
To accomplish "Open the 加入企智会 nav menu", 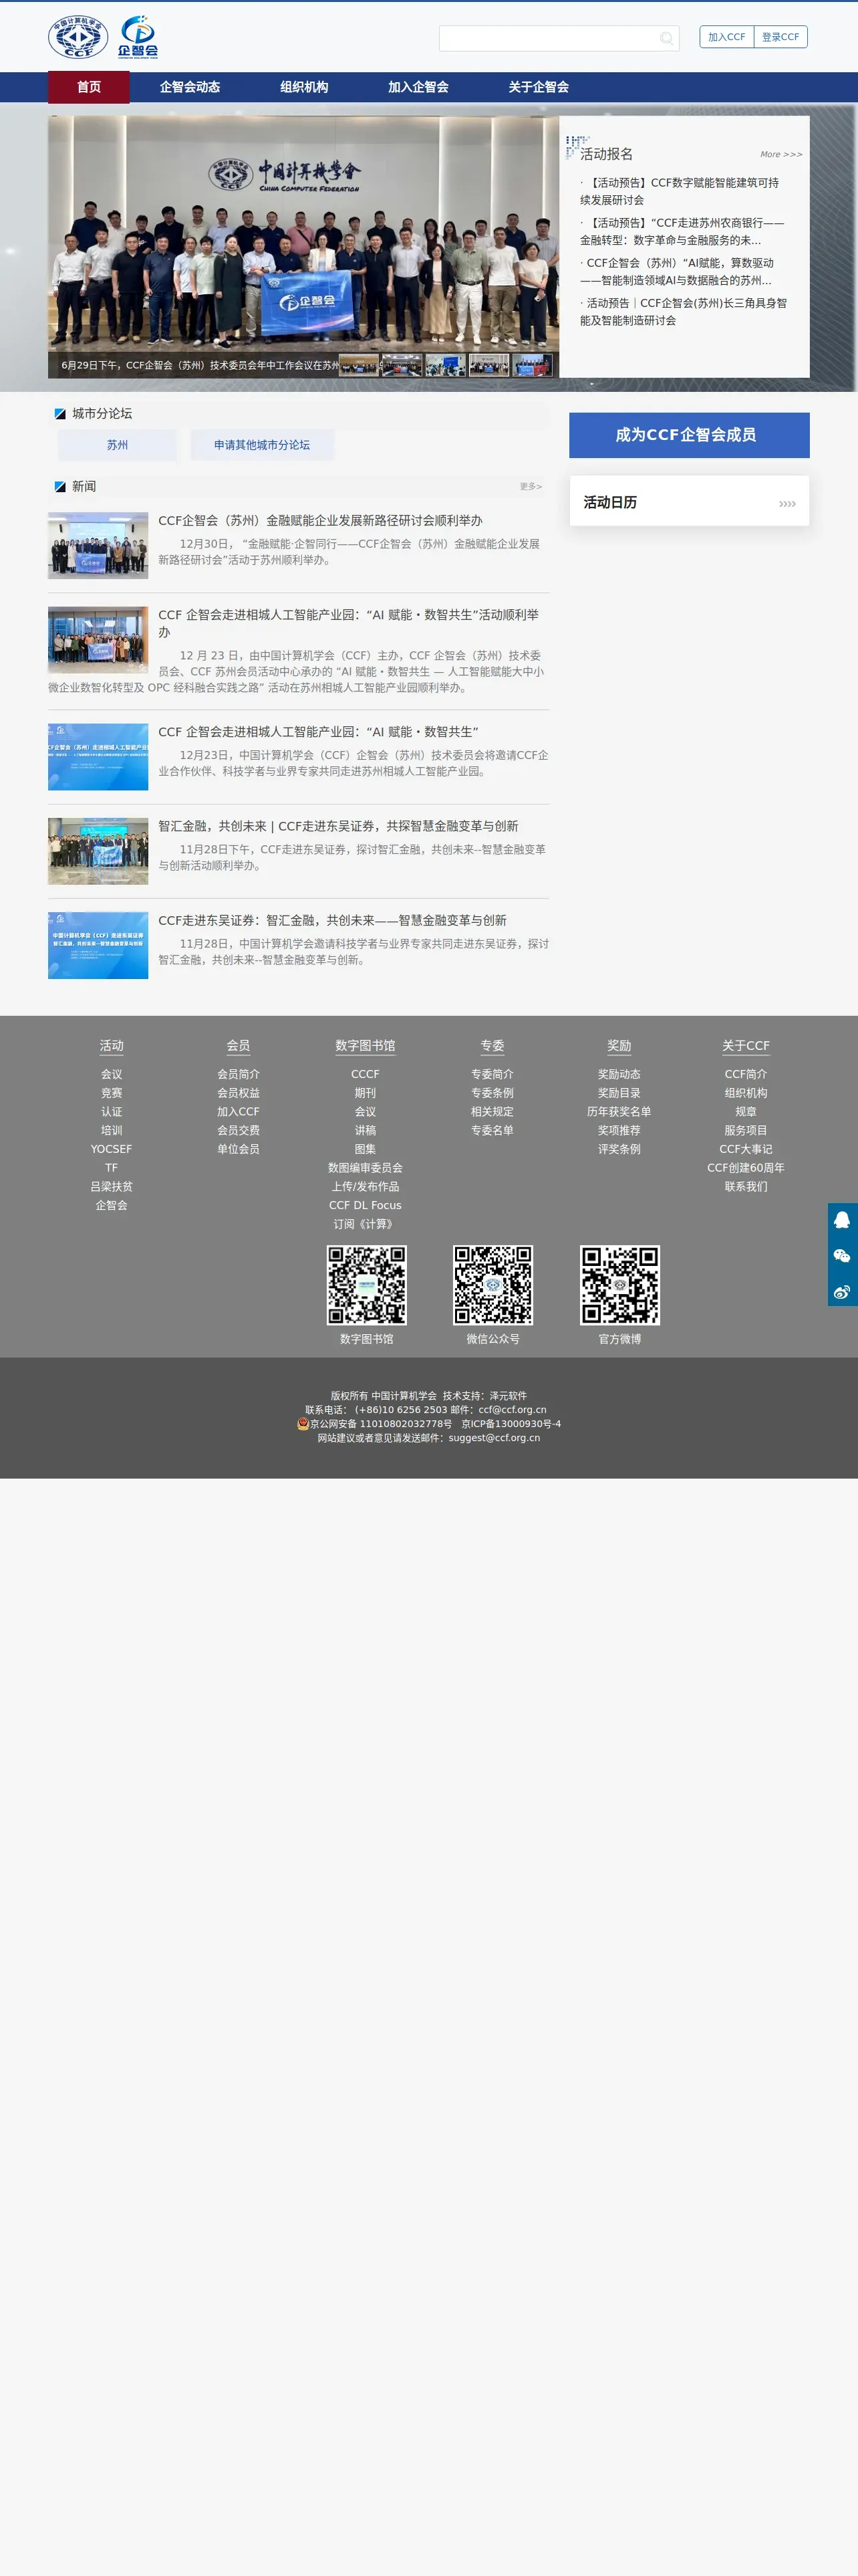I will pos(418,87).
